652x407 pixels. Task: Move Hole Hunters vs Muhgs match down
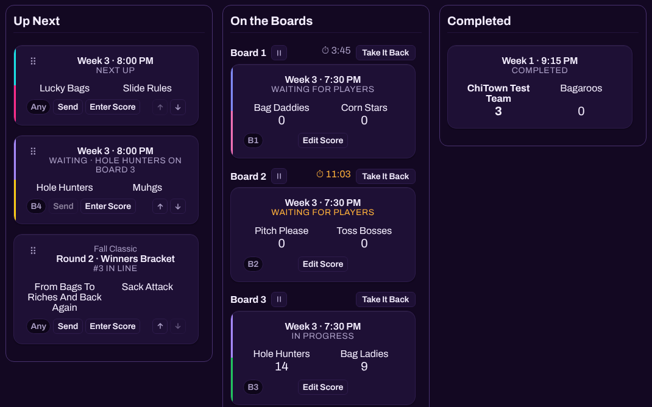click(x=178, y=206)
